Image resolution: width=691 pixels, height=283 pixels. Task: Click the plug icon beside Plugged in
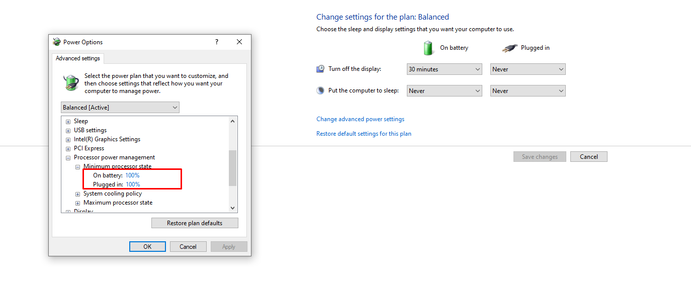[509, 48]
